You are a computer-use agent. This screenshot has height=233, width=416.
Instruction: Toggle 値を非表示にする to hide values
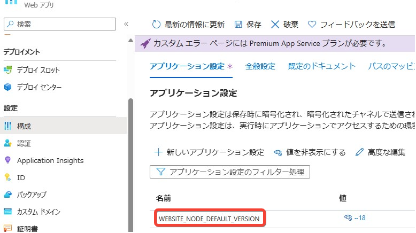(310, 152)
